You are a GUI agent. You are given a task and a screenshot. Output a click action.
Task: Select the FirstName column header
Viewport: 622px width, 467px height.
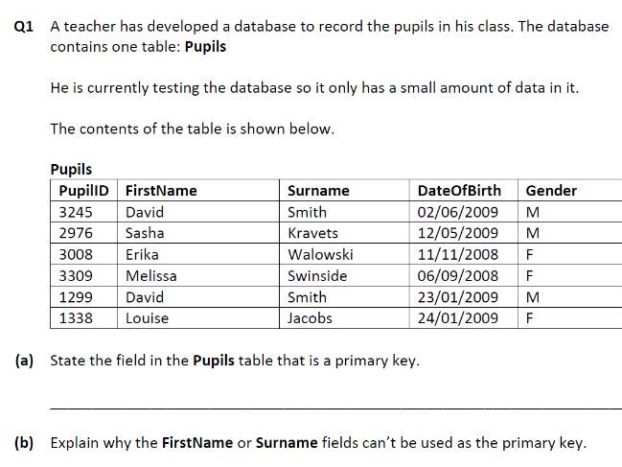161,191
